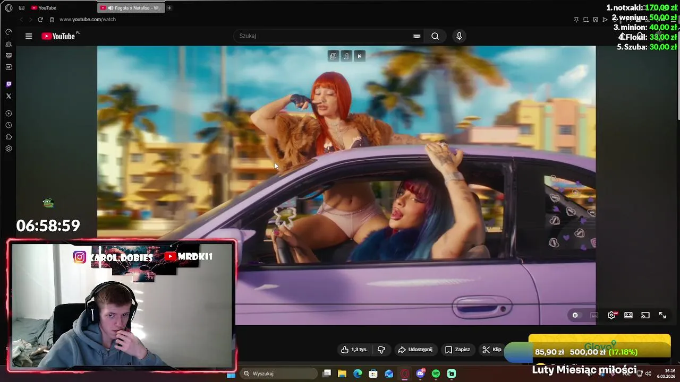Go to YouTube home via the logo
The width and height of the screenshot is (680, 382).
coord(58,36)
